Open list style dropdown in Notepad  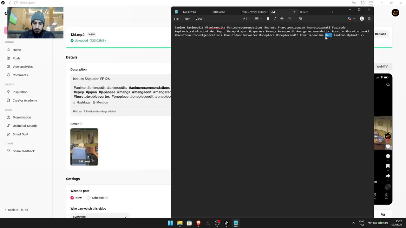259,19
